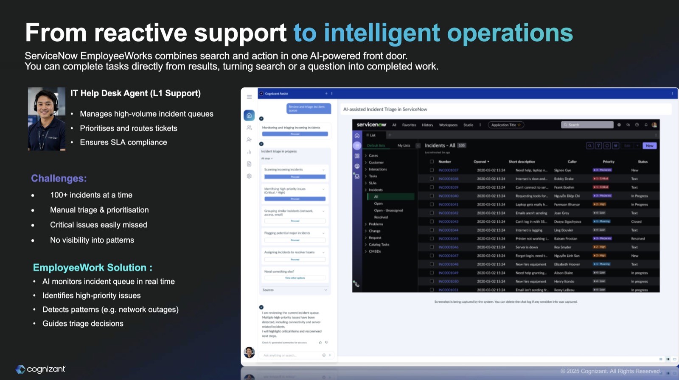Open the help question-mark icon in ServiceNow header

(637, 125)
